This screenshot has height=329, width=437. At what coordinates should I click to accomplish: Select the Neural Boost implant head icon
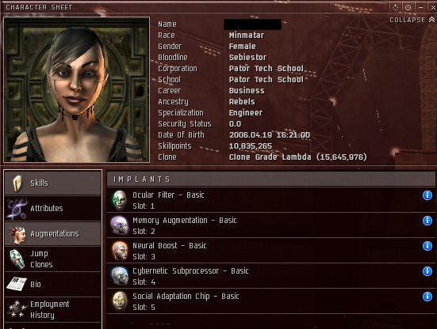[120, 251]
